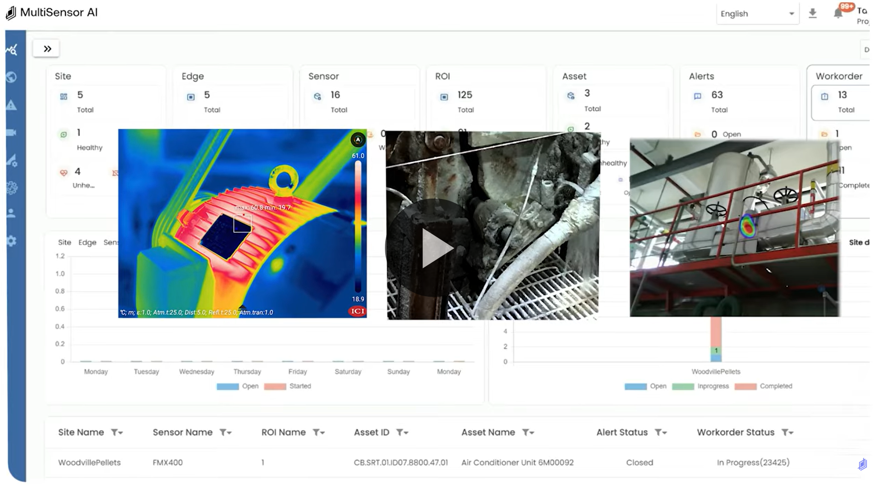
Task: Open the settings gear in sidebar
Action: [x=12, y=241]
